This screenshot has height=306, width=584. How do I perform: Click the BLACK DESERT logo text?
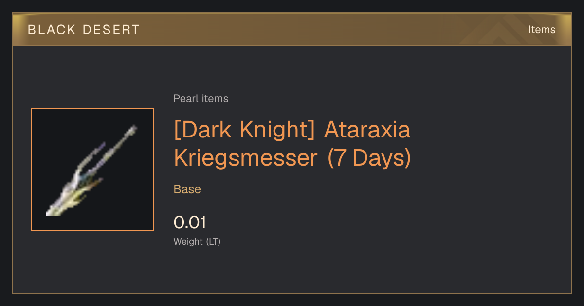(x=84, y=30)
